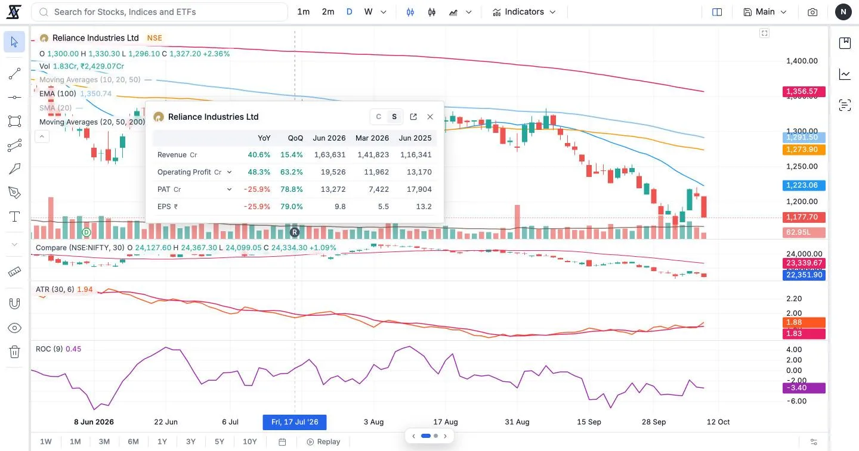The height and width of the screenshot is (451, 859).
Task: Expand the Operating Profit row
Action: click(x=229, y=172)
